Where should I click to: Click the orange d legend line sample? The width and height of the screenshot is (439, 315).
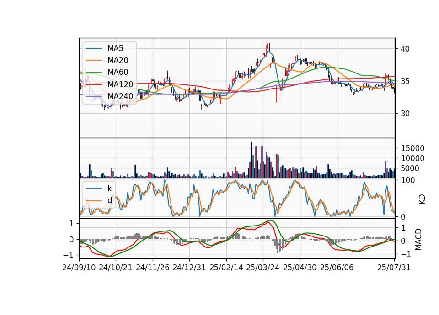(93, 201)
